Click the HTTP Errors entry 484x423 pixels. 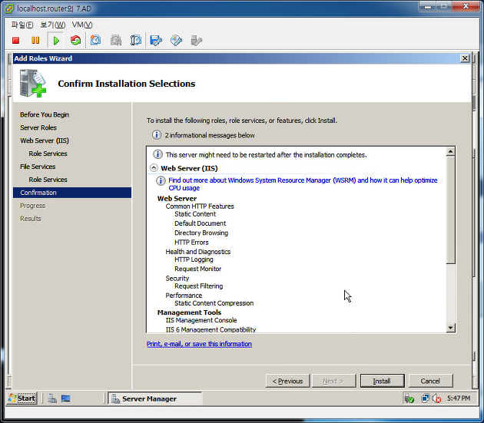[191, 242]
